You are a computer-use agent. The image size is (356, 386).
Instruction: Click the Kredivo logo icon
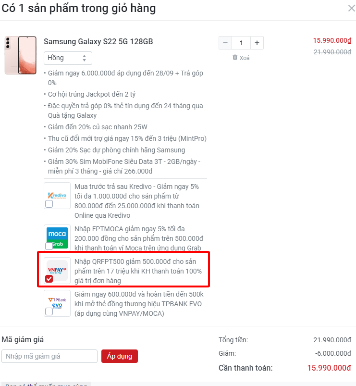click(57, 196)
